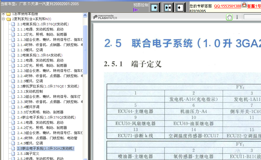Open 2.4.2灯光、照明、制动、刮雨器

[x=42, y=127]
